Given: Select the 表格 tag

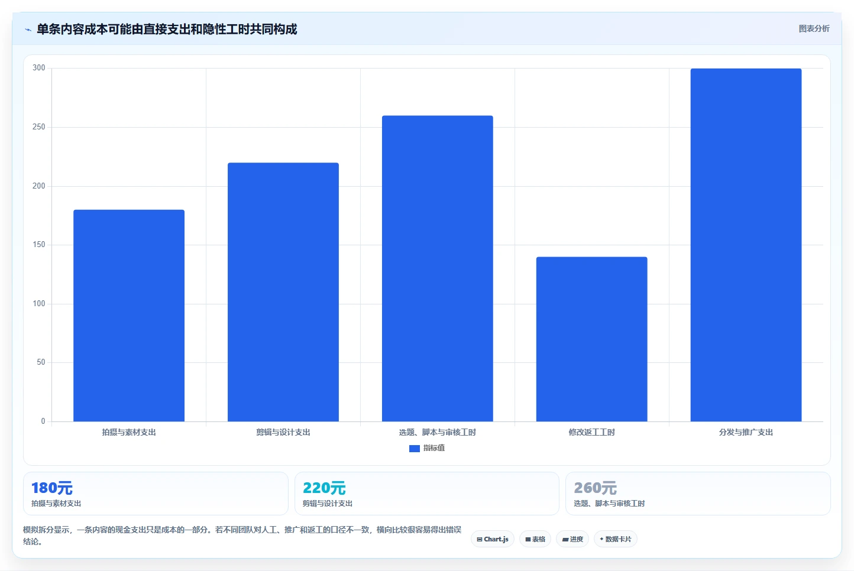Looking at the screenshot, I should (535, 539).
